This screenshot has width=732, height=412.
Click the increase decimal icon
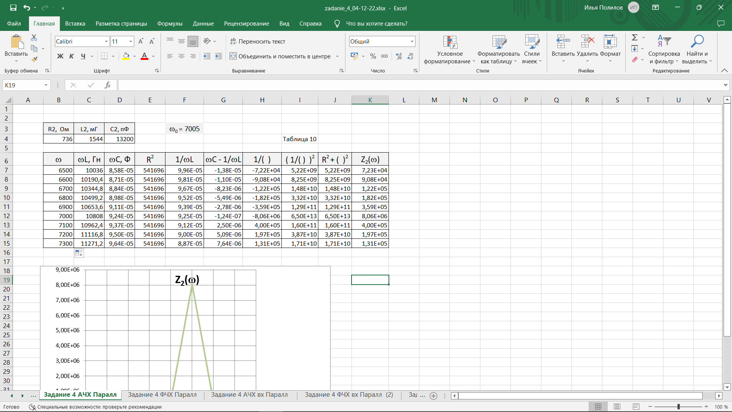coord(399,56)
